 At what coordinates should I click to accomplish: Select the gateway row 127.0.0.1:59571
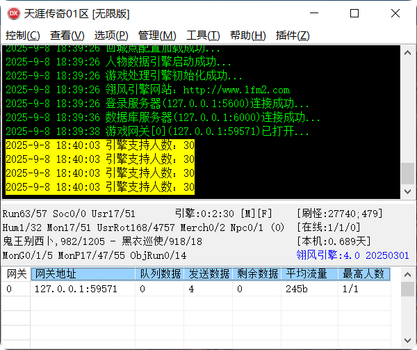[76, 288]
